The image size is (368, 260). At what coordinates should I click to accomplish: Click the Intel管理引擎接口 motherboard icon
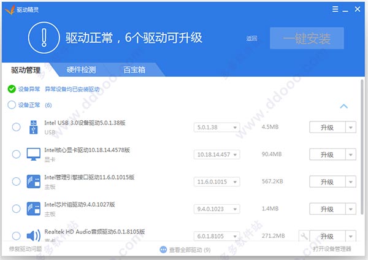tap(34, 182)
